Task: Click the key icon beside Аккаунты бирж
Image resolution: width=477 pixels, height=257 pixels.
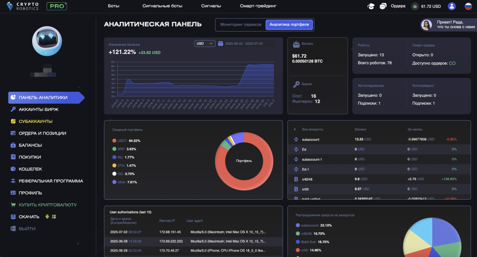Action: (x=13, y=109)
